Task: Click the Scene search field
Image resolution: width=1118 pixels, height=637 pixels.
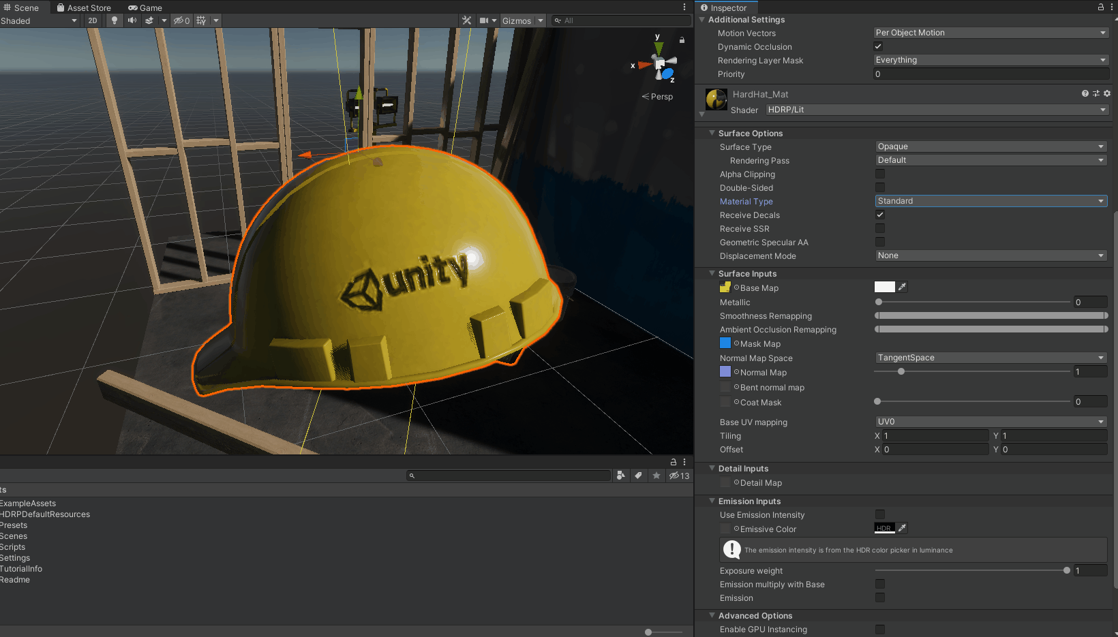Action: [622, 20]
